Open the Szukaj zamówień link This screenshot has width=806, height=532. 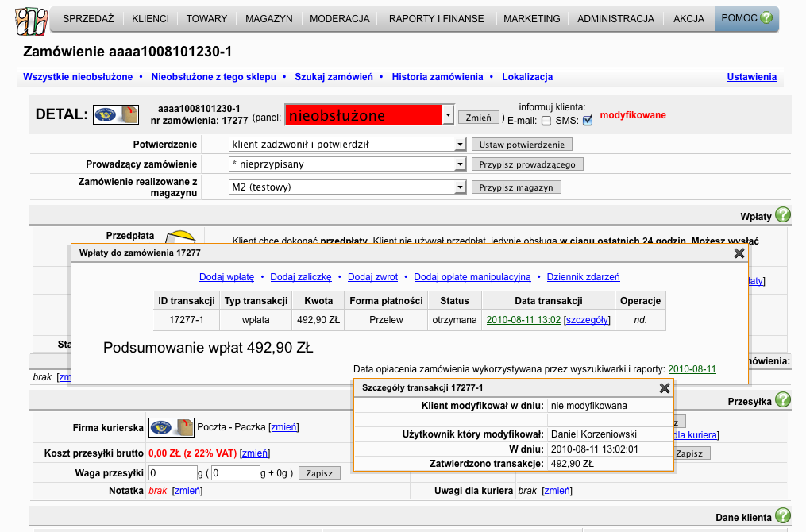tap(334, 77)
